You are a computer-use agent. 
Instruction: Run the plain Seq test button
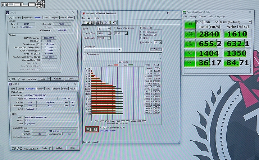(x=190, y=53)
